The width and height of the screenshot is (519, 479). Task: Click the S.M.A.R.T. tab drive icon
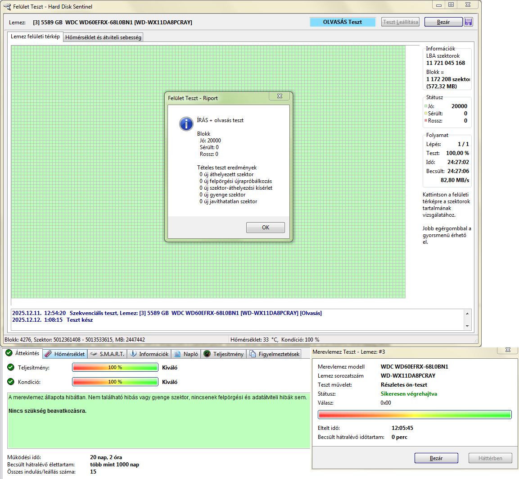tap(93, 354)
